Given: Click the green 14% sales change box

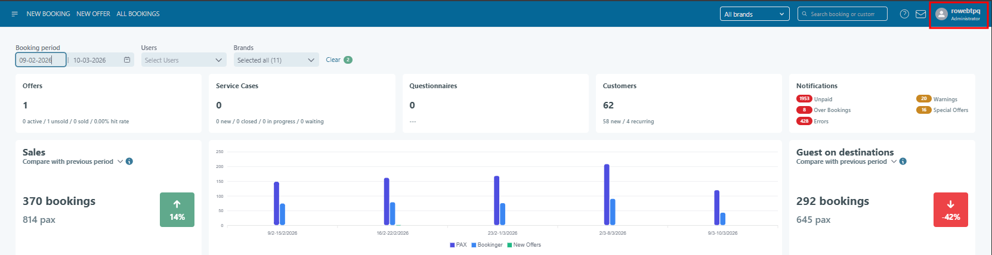Looking at the screenshot, I should click(x=177, y=210).
